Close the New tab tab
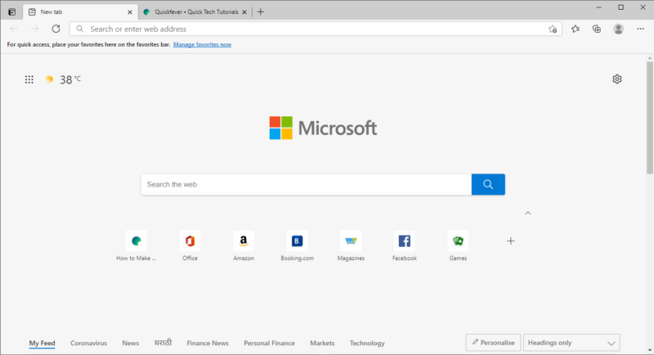The height and width of the screenshot is (355, 654). point(130,12)
